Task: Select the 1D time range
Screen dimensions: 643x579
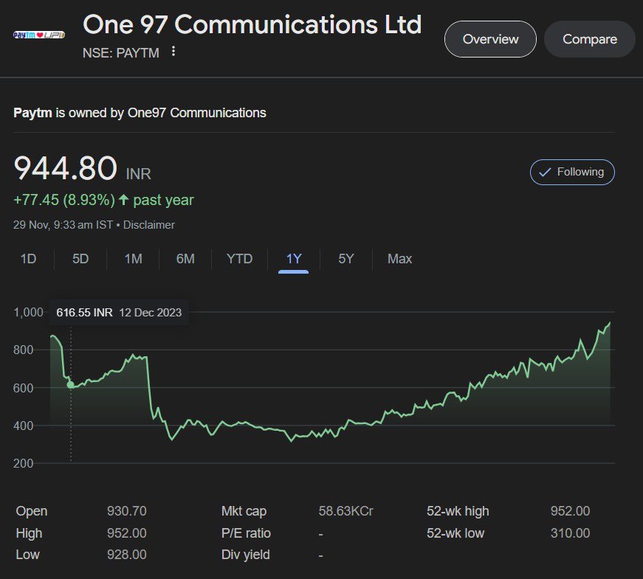Action: 28,259
